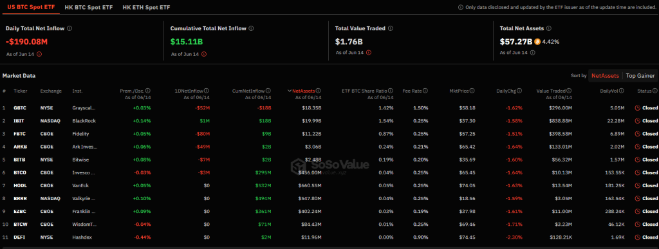Click info icon next to Cumulative Total Net Inflow
Image resolution: width=659 pixels, height=249 pixels.
click(x=251, y=28)
